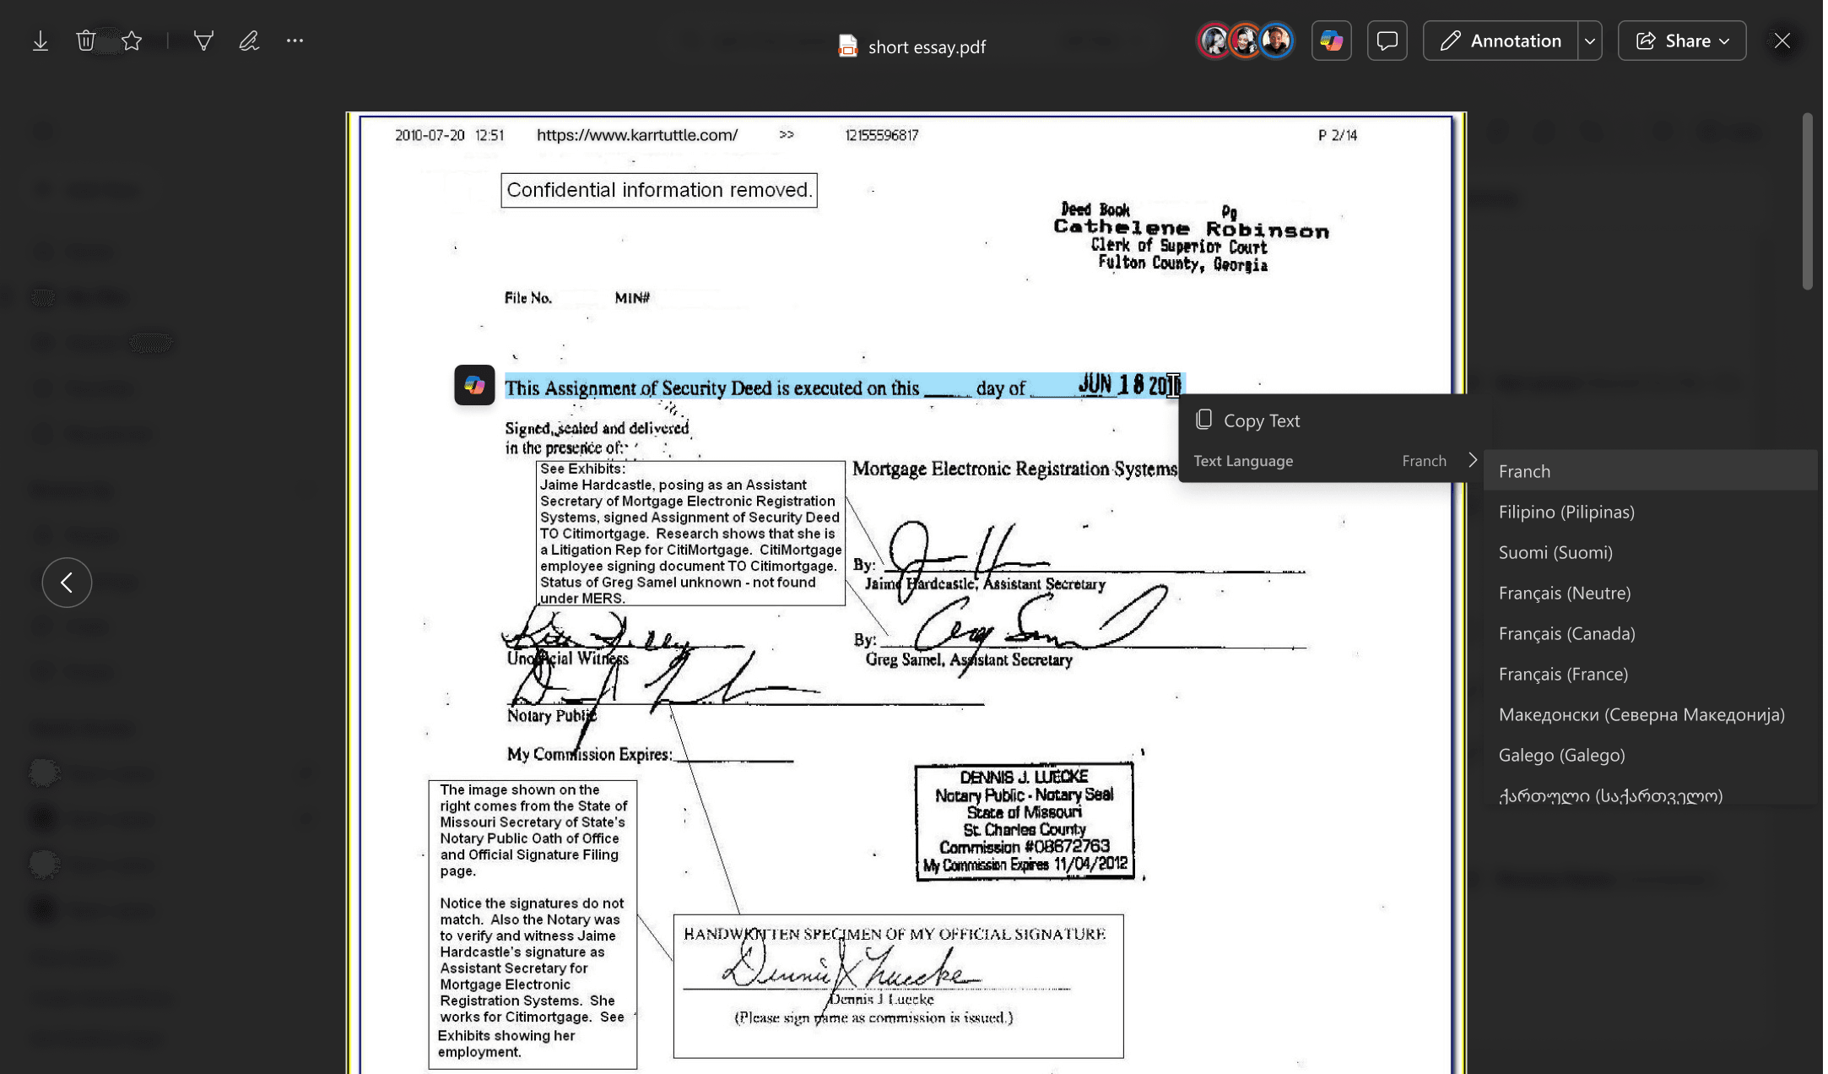Click the 'Unofficial Witness' label

tap(568, 659)
